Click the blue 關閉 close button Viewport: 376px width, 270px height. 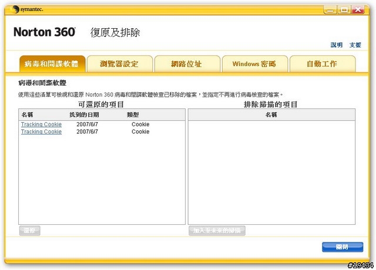pos(343,247)
